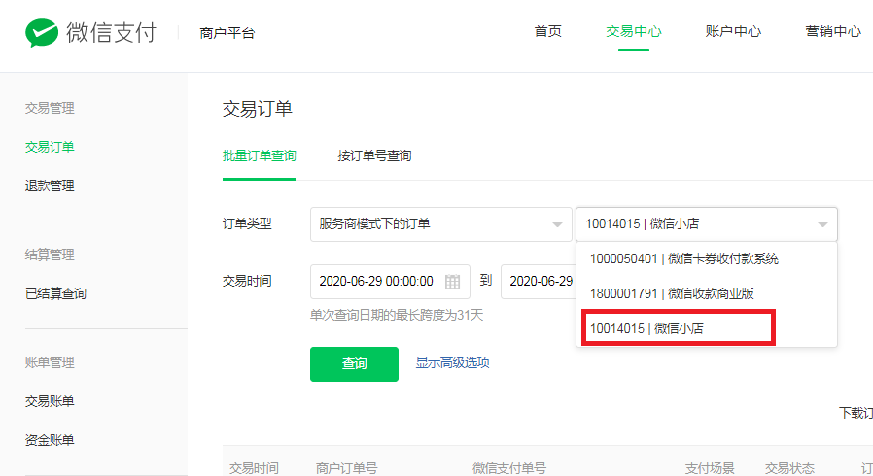Click the 交易订单 page heading
The image size is (873, 476).
click(x=258, y=109)
